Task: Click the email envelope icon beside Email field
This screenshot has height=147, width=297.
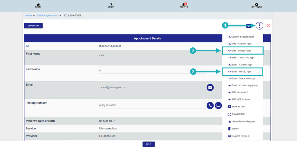Action: click(210, 88)
